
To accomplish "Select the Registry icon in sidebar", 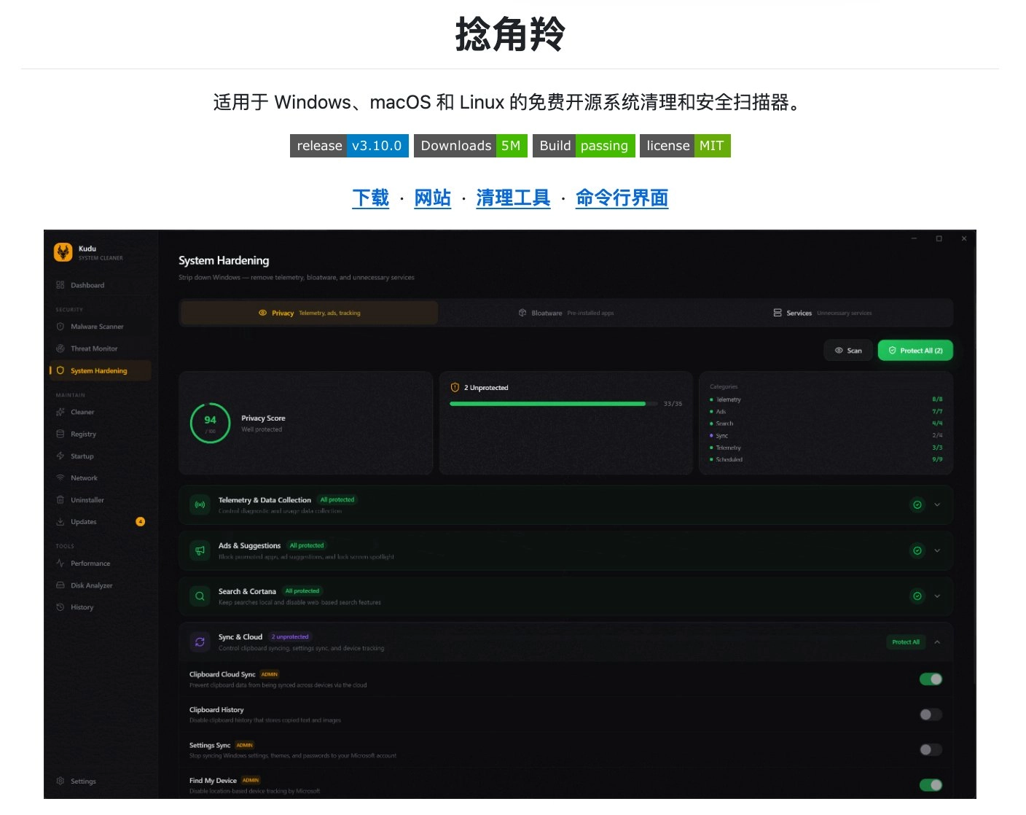I will (60, 434).
